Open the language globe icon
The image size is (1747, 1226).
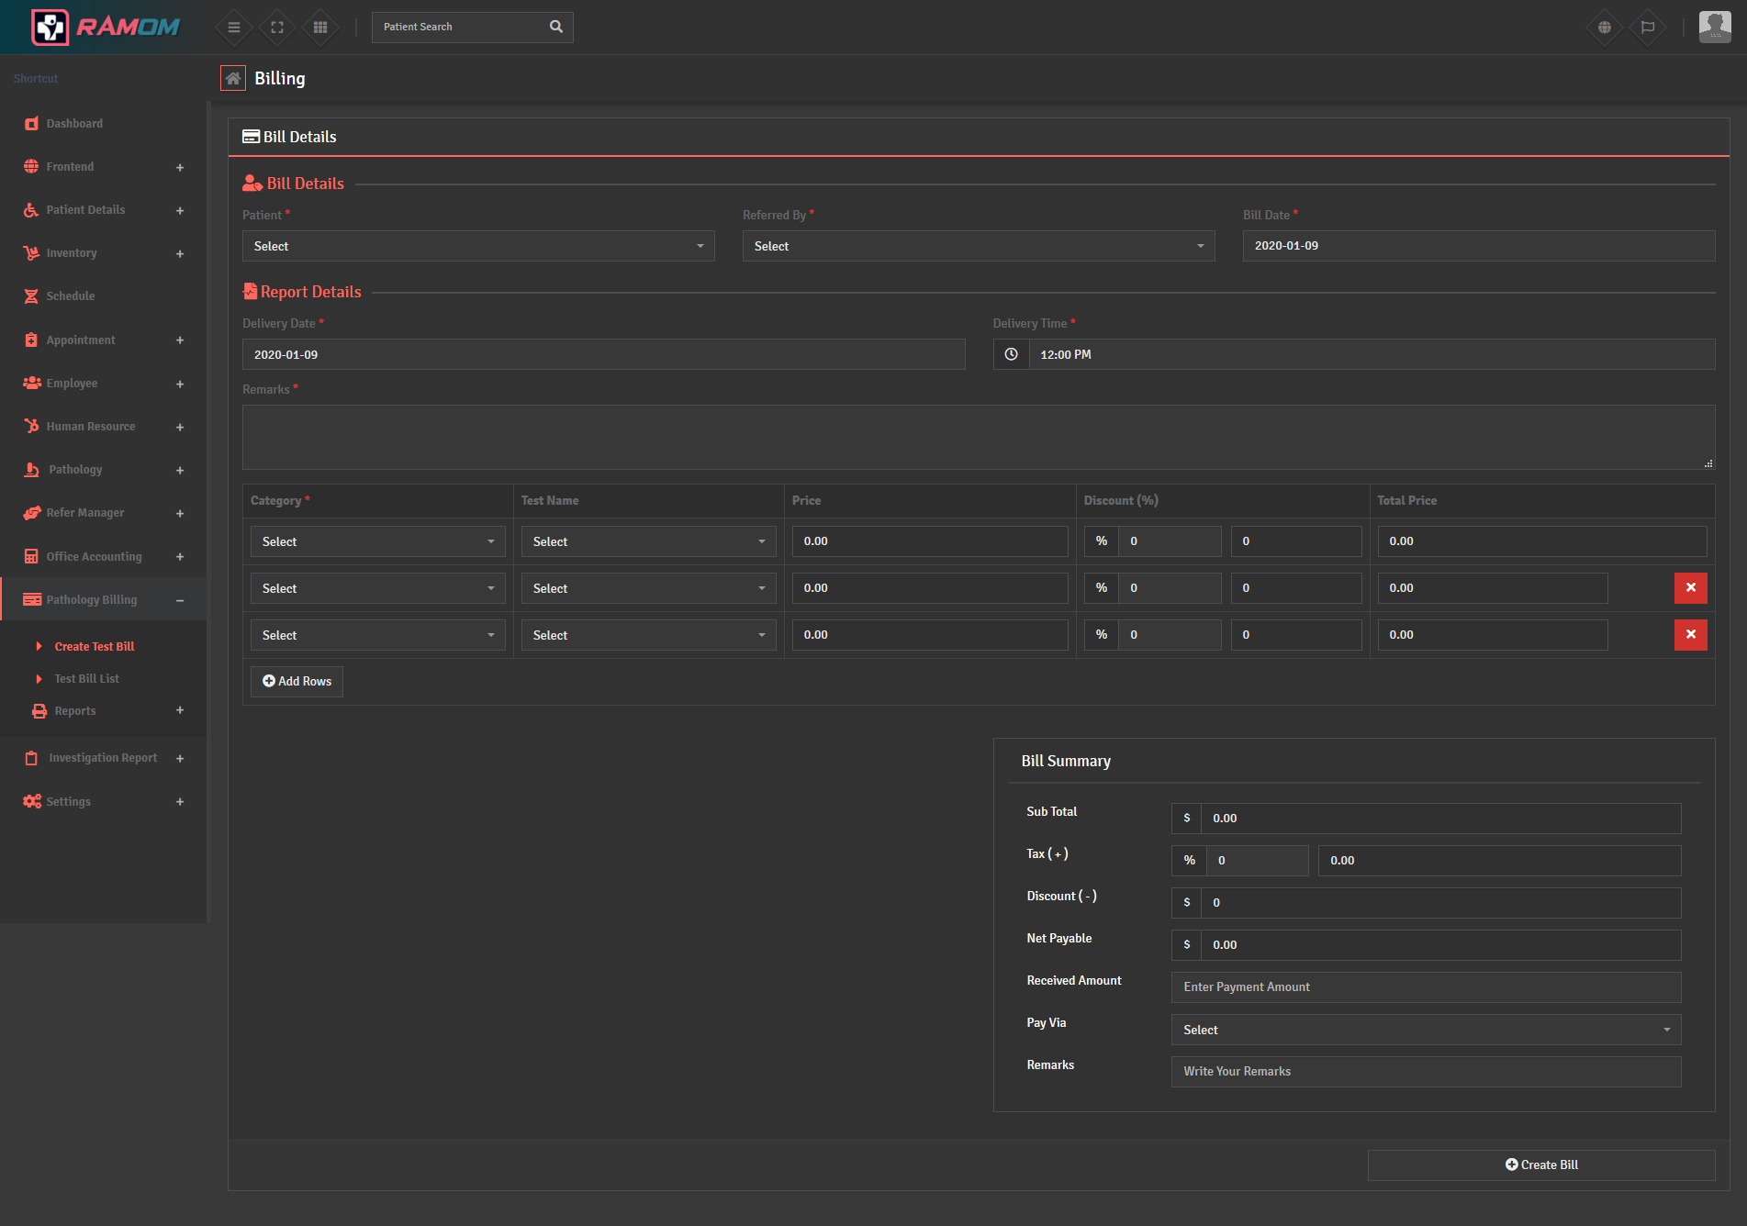pos(1604,27)
